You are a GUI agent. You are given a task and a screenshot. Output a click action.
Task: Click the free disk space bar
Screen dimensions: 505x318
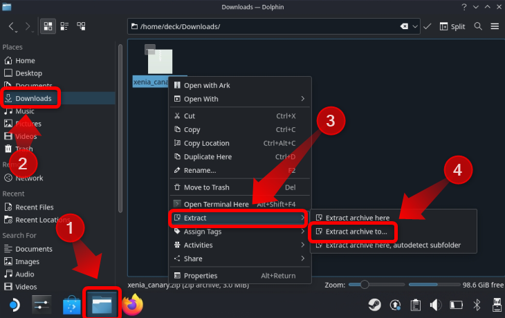[434, 285]
